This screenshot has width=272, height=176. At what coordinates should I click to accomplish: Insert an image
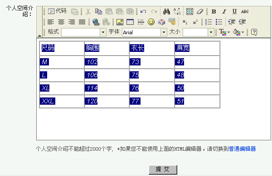[120, 22]
